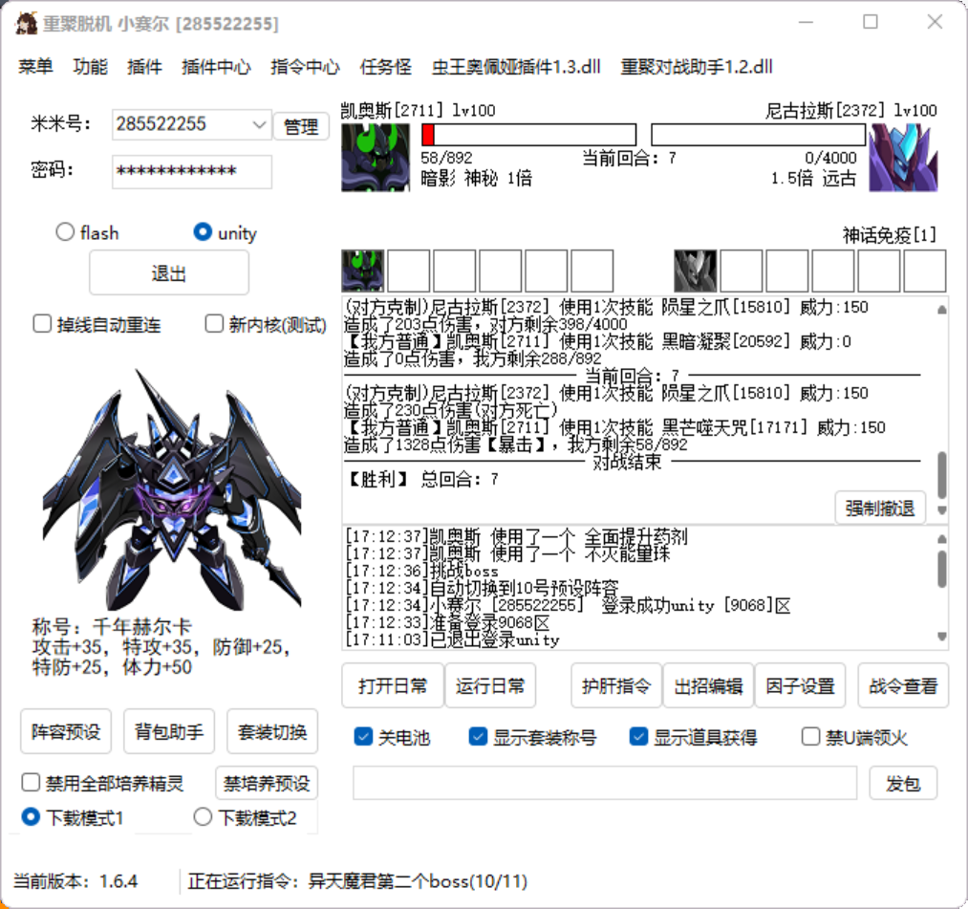Select 下载模式2 radio button
The height and width of the screenshot is (909, 968).
point(203,817)
